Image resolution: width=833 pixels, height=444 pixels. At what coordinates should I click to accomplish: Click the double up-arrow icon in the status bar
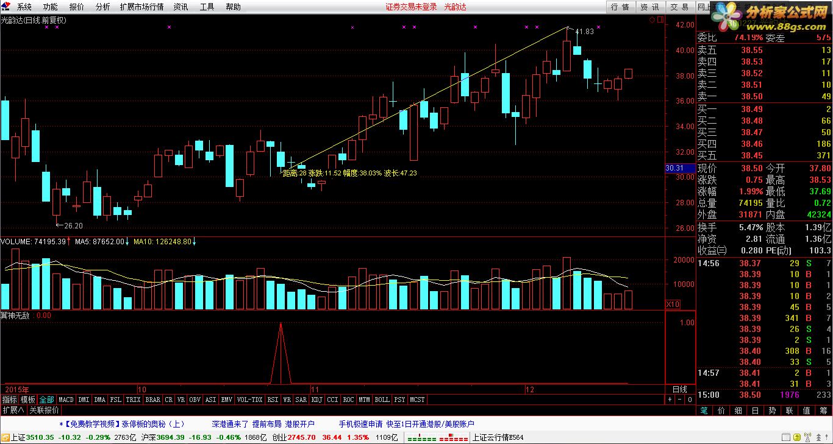(819, 437)
